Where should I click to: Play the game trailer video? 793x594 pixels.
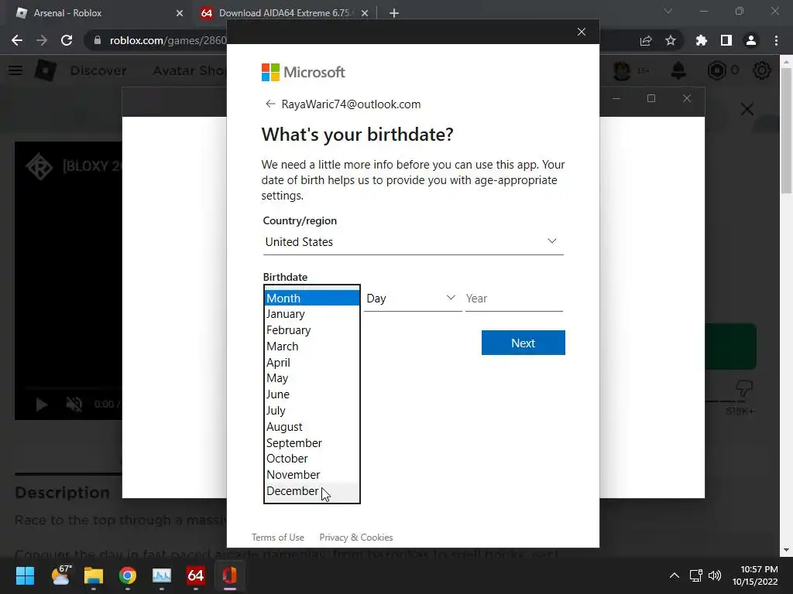42,404
